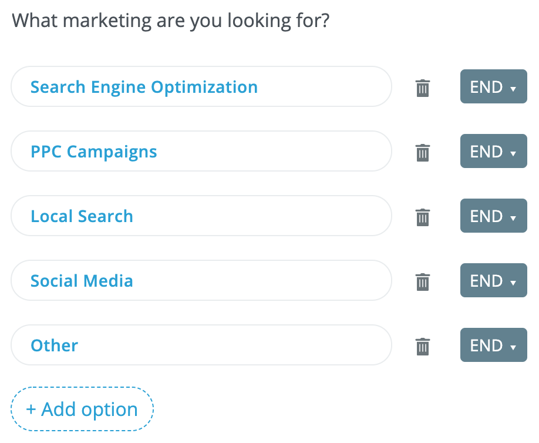Expand END dropdown for Social Media
The width and height of the screenshot is (539, 443).
[x=493, y=280]
